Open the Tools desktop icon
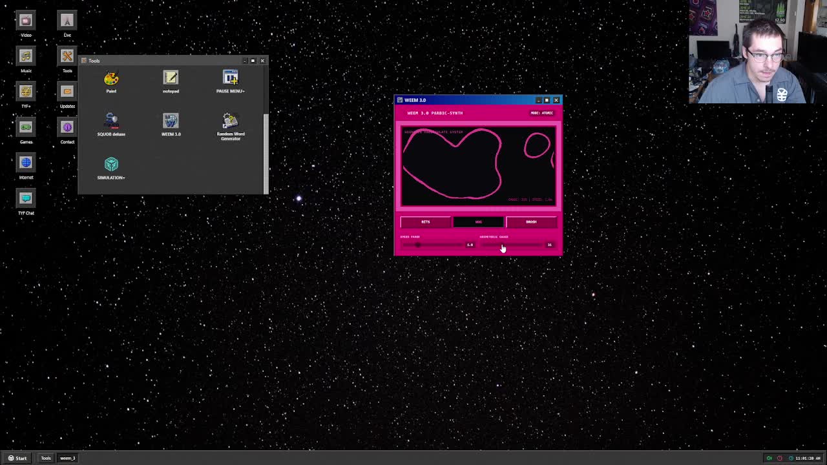Image resolution: width=827 pixels, height=465 pixels. [x=67, y=59]
